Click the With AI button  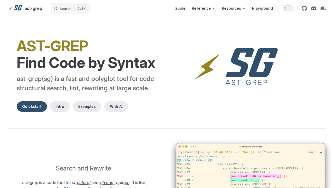pos(116,107)
